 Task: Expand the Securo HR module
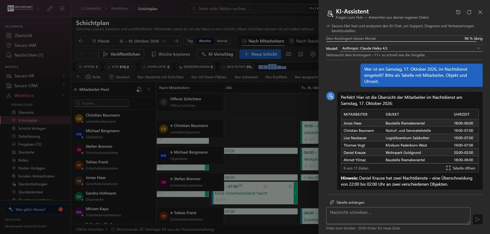coord(35,76)
